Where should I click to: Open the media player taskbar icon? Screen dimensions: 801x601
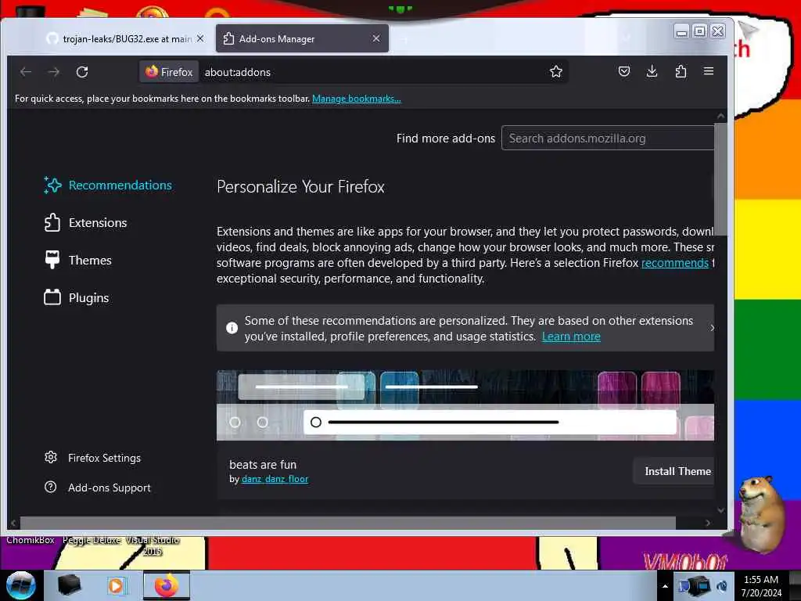click(117, 585)
